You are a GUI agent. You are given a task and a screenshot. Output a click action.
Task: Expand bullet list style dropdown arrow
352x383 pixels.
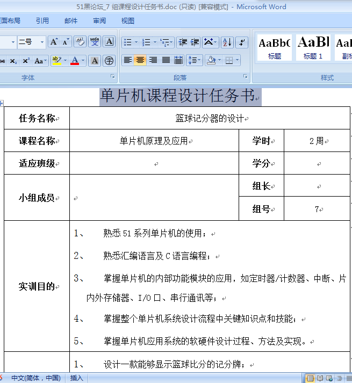click(x=136, y=42)
